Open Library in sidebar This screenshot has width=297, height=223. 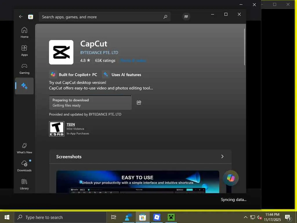coord(24,184)
